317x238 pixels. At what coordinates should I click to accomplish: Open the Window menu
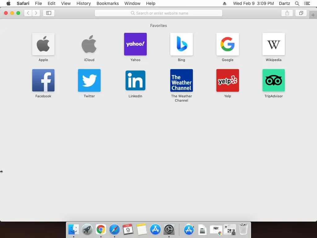132,3
